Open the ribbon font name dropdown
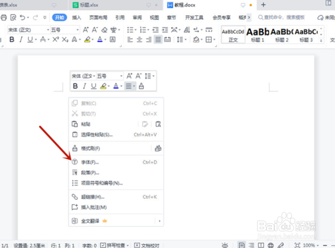The height and width of the screenshot is (248, 335). [48, 30]
